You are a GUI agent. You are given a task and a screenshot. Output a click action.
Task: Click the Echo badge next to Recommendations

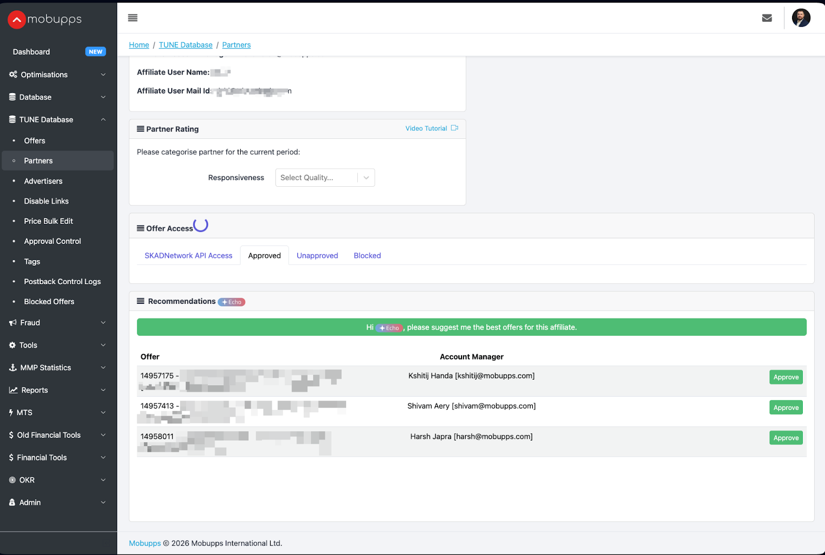(232, 302)
